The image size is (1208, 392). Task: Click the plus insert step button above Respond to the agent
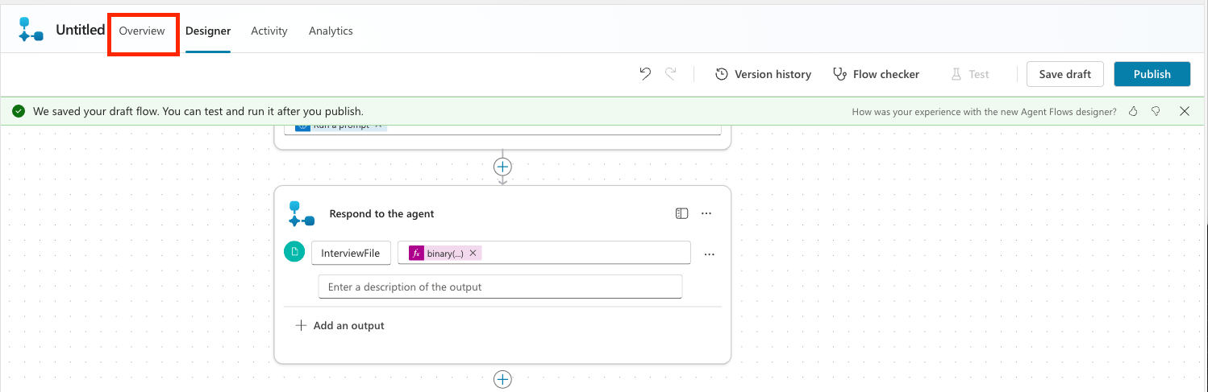(502, 167)
